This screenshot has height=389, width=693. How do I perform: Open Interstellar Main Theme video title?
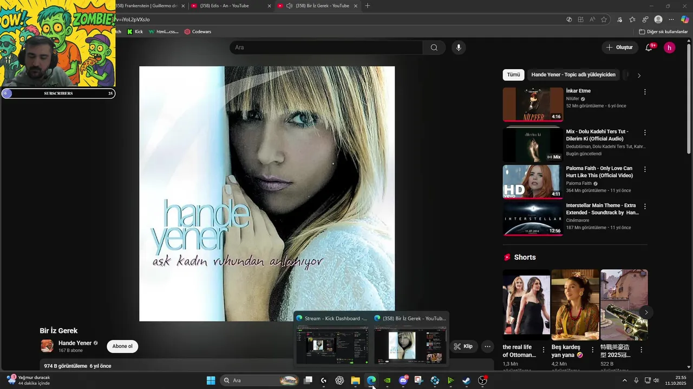(x=602, y=209)
